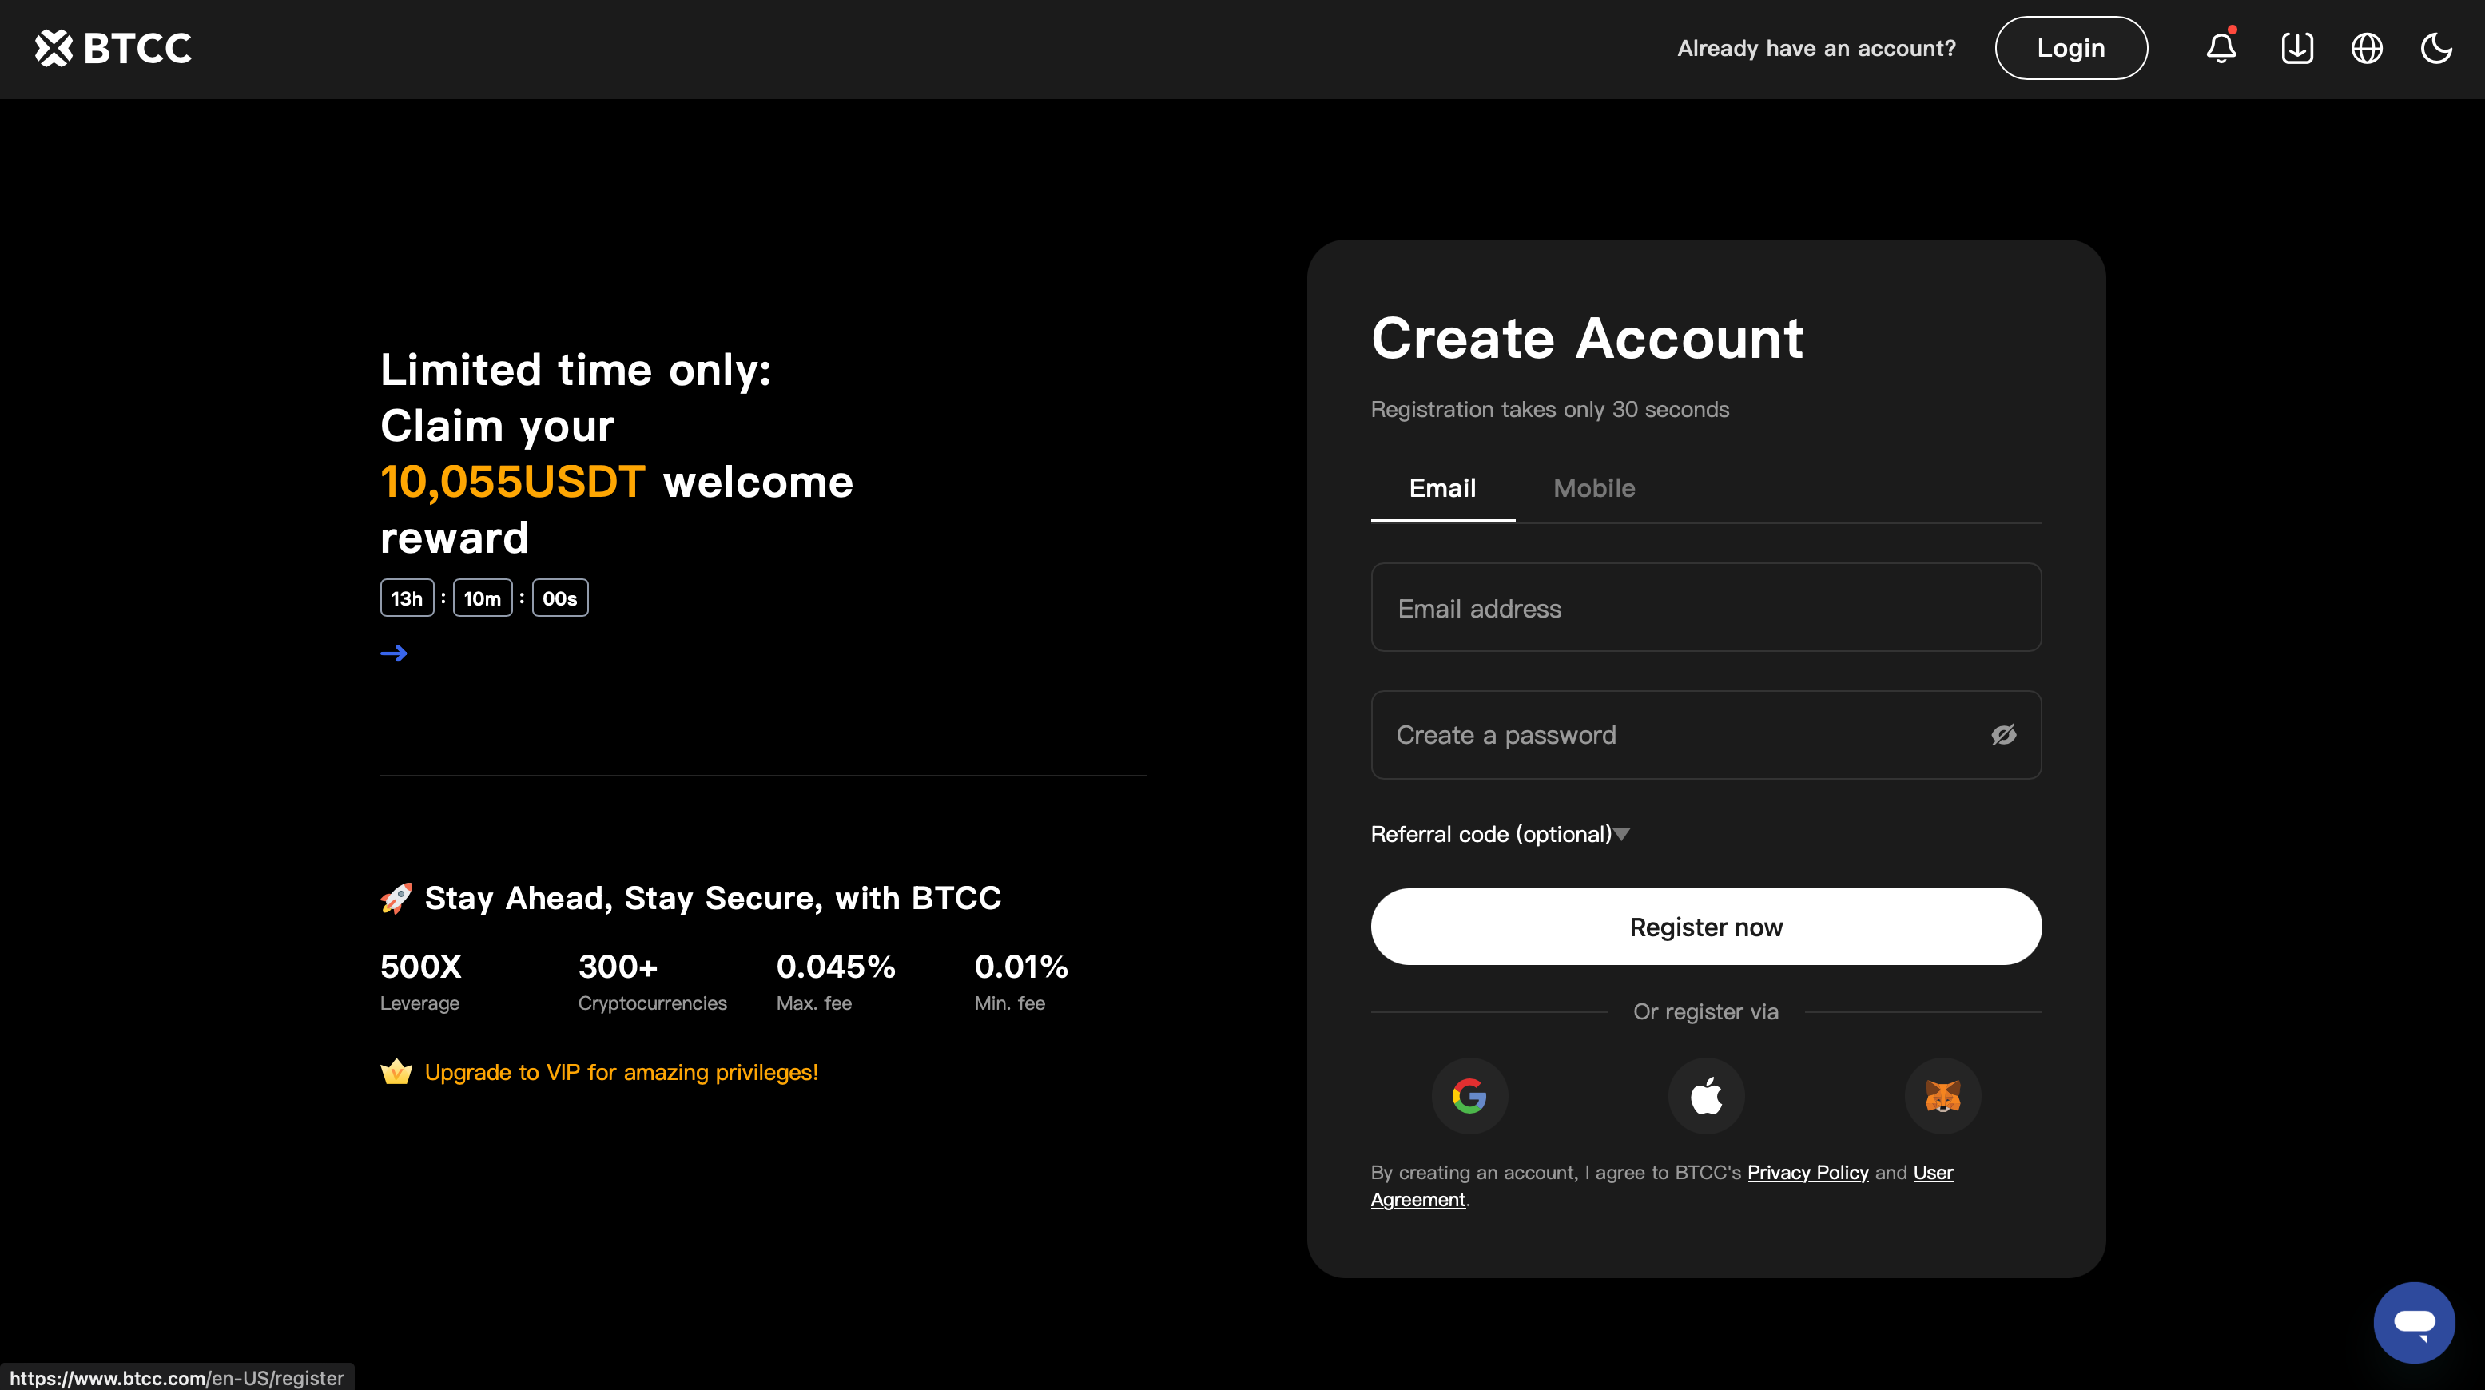Click the 10m countdown box
This screenshot has width=2485, height=1390.
(x=483, y=598)
